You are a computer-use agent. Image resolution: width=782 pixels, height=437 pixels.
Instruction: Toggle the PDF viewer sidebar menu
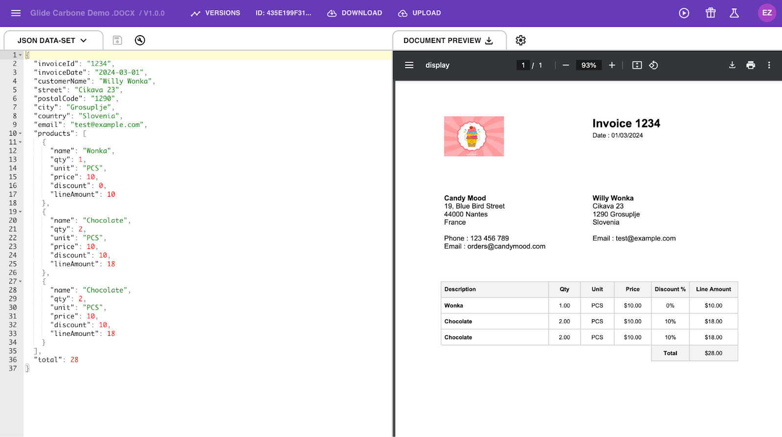(409, 65)
